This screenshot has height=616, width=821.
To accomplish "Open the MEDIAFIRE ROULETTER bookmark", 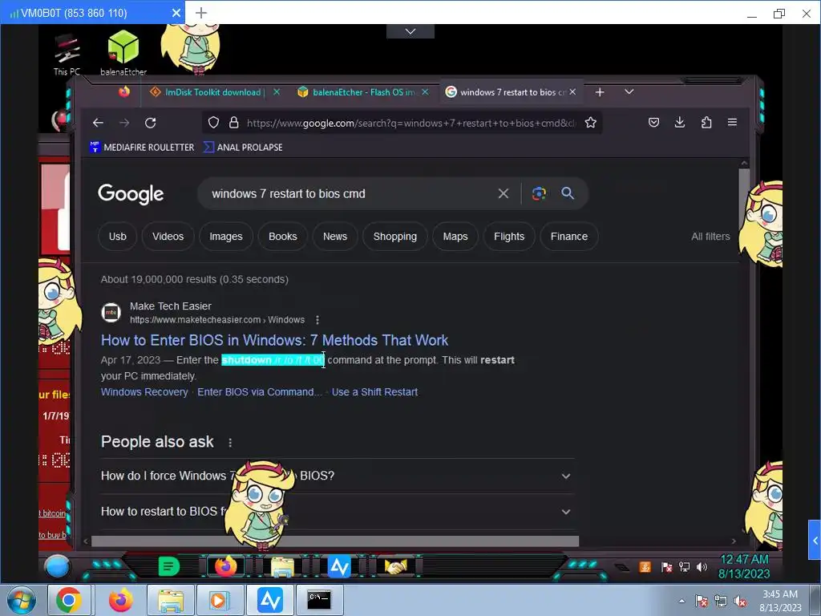I will 142,148.
